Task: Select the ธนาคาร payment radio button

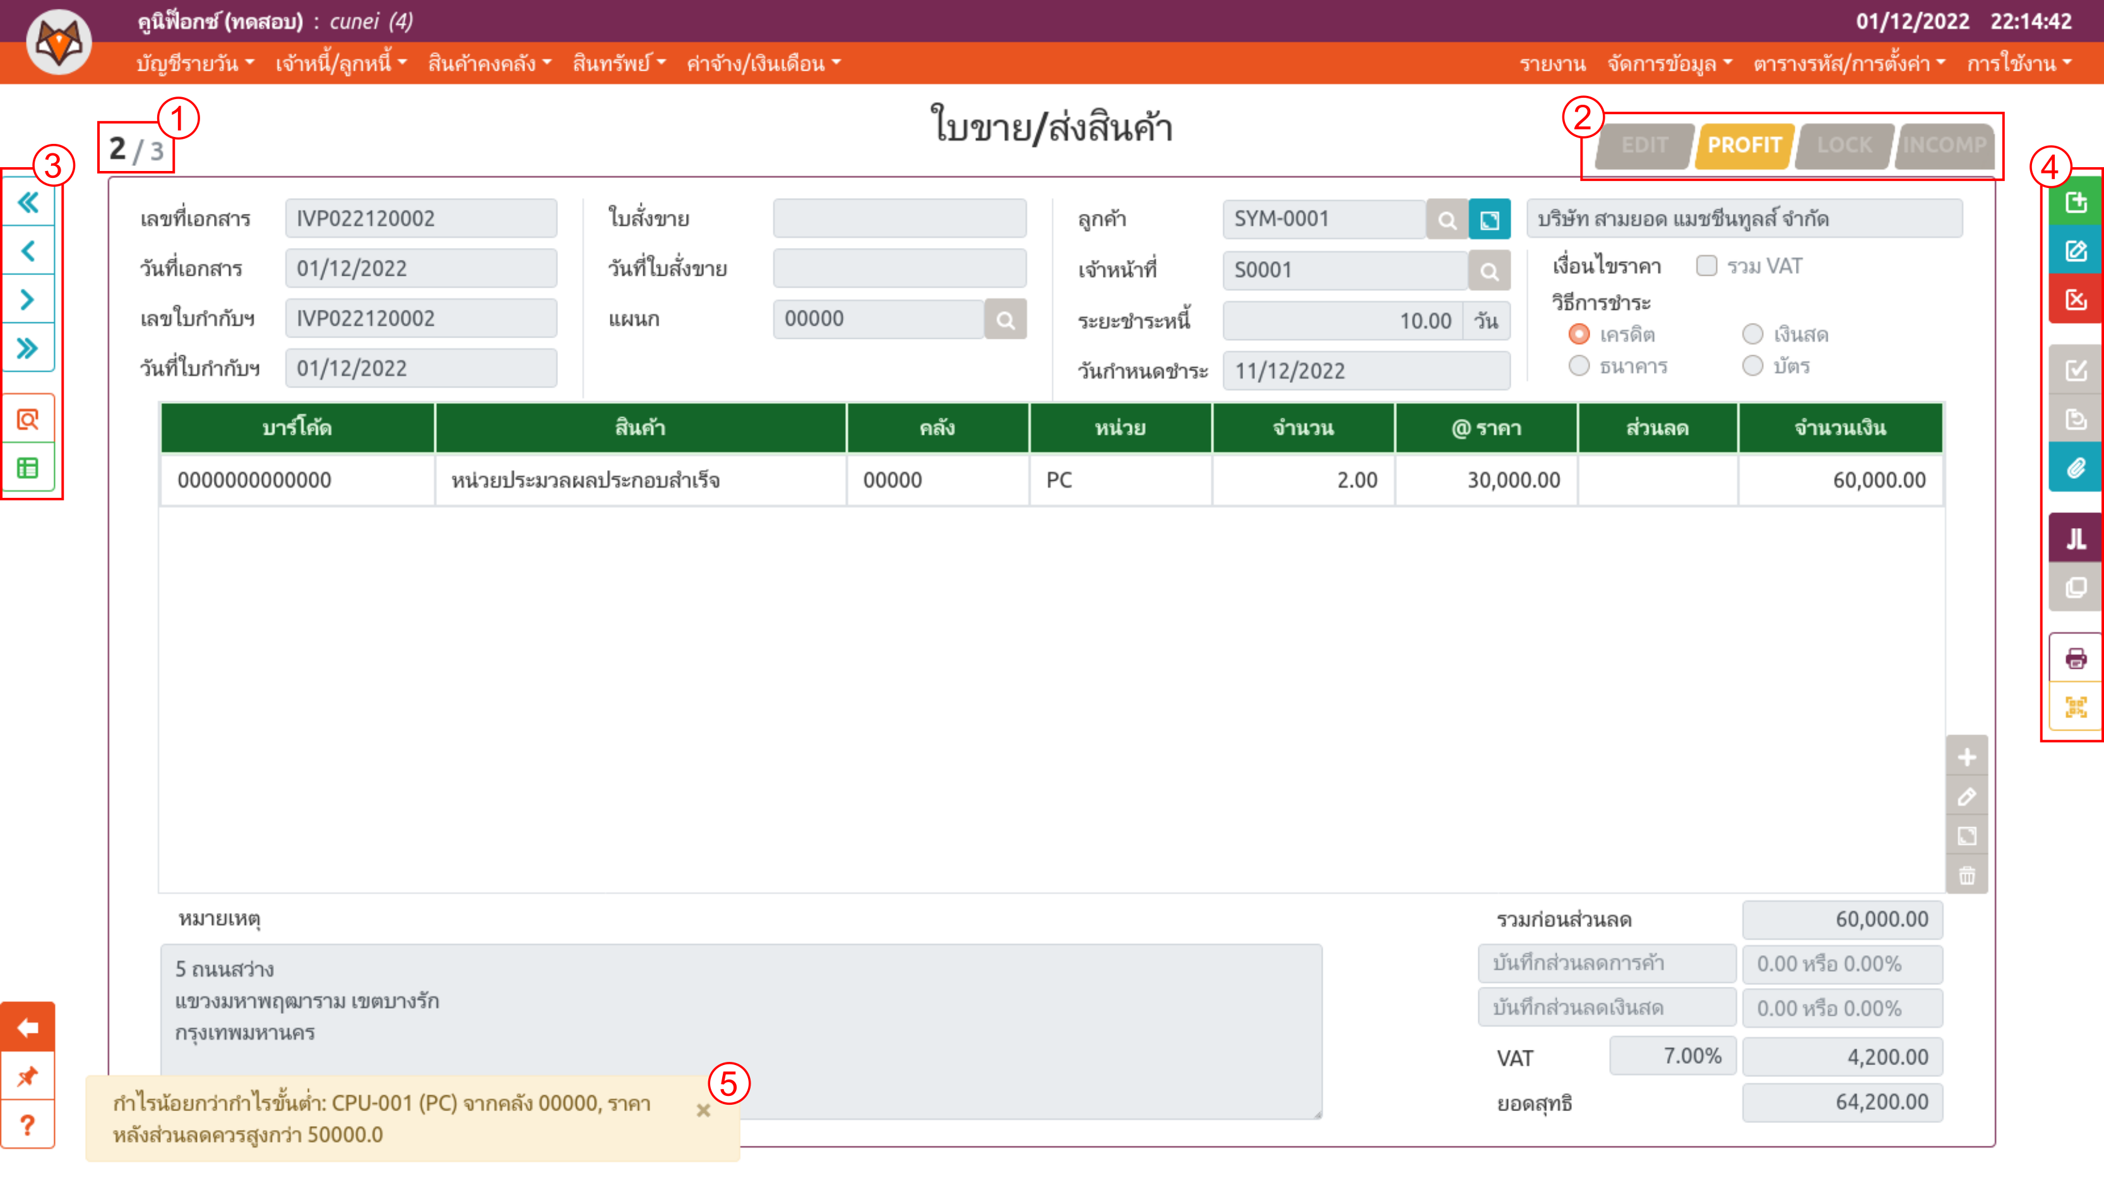Action: [1579, 366]
